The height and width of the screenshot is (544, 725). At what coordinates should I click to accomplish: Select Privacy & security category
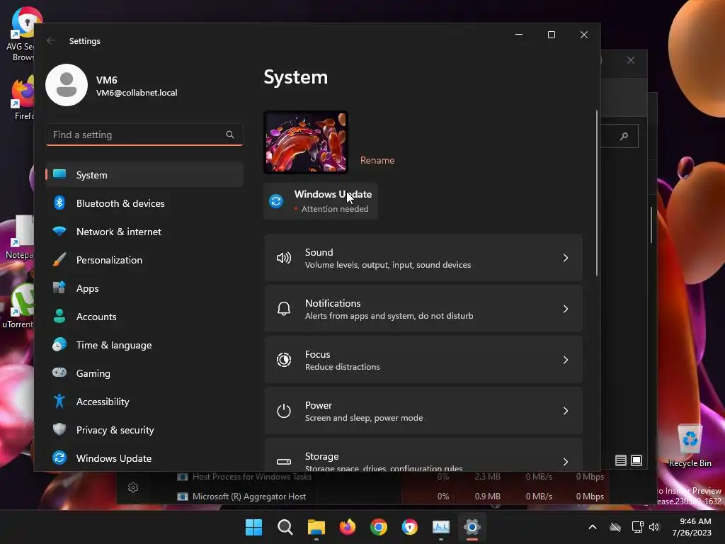[144, 430]
